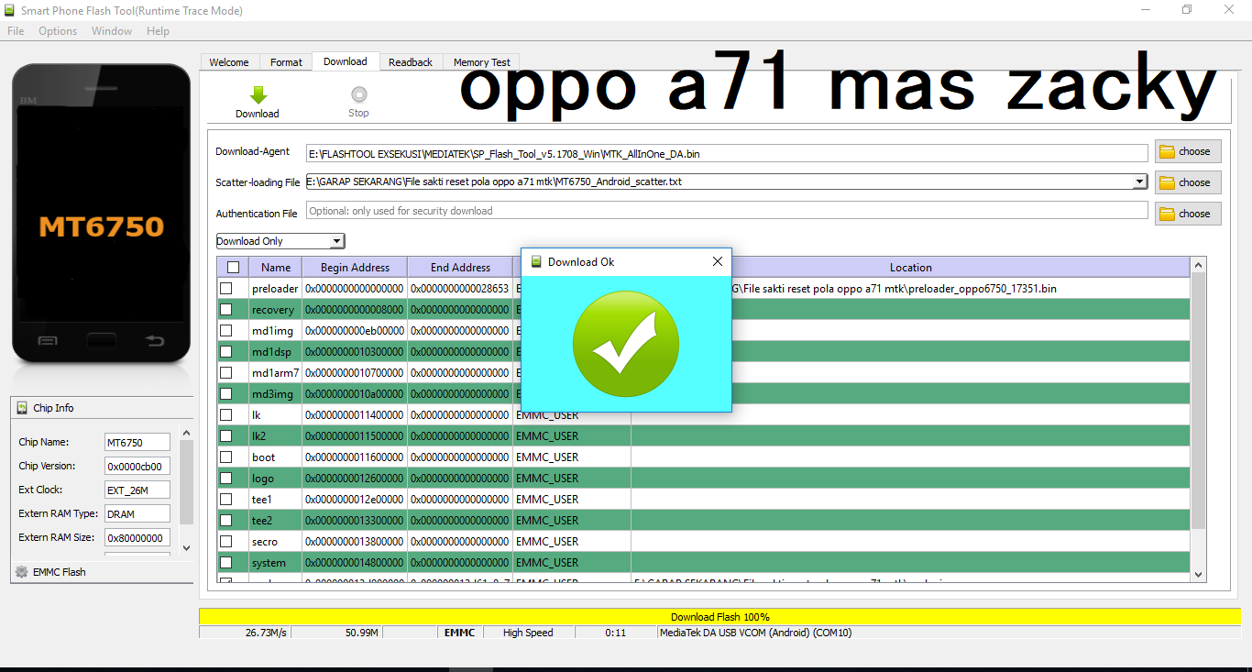
Task: Check the md1dsp partition checkbox
Action: pos(225,352)
